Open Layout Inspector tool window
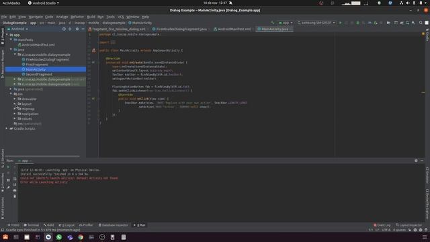The image size is (430, 242). click(409, 225)
